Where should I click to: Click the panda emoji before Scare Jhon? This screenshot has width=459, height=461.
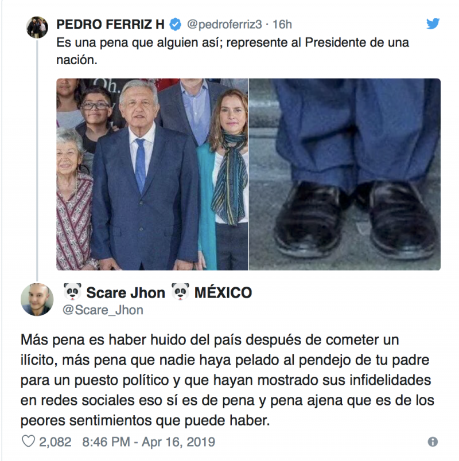72,292
